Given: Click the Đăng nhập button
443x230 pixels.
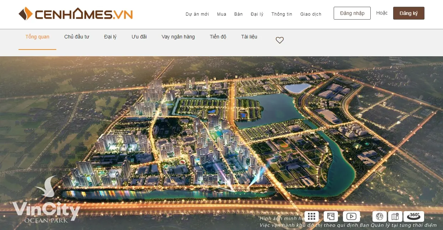Looking at the screenshot, I should coord(352,13).
